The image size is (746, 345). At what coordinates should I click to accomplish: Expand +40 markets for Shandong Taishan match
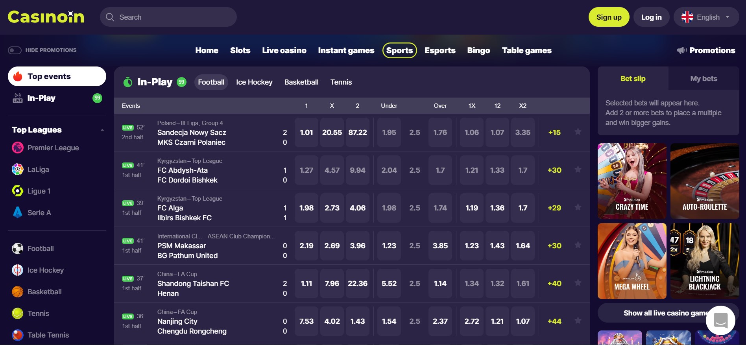pyautogui.click(x=554, y=284)
